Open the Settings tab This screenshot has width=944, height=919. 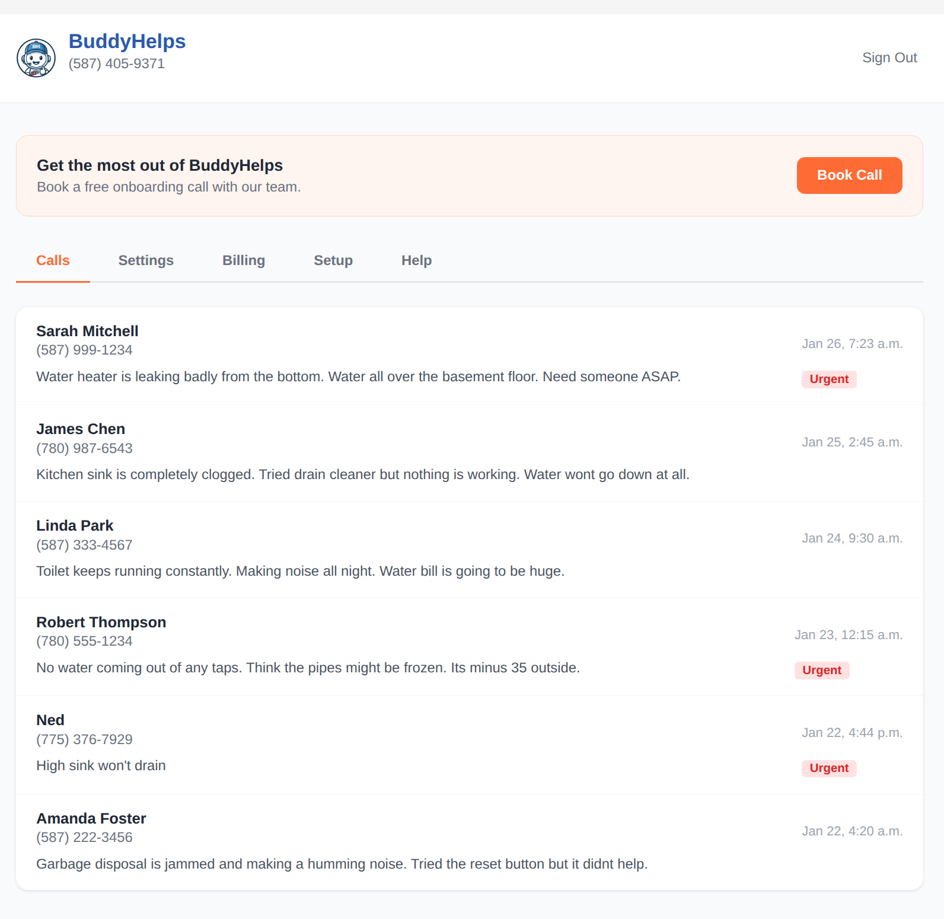pos(146,260)
